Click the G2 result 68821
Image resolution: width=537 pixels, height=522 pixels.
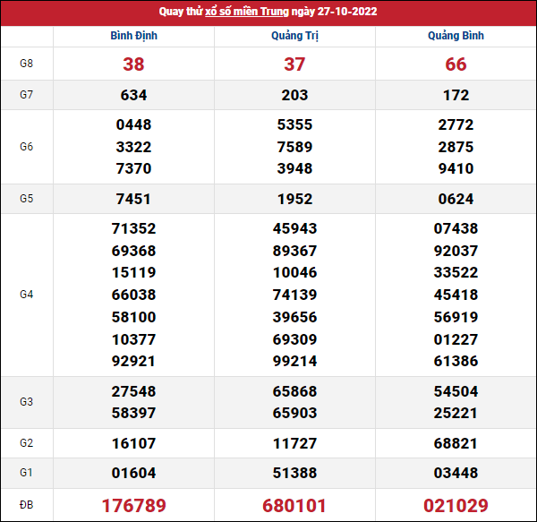[456, 443]
